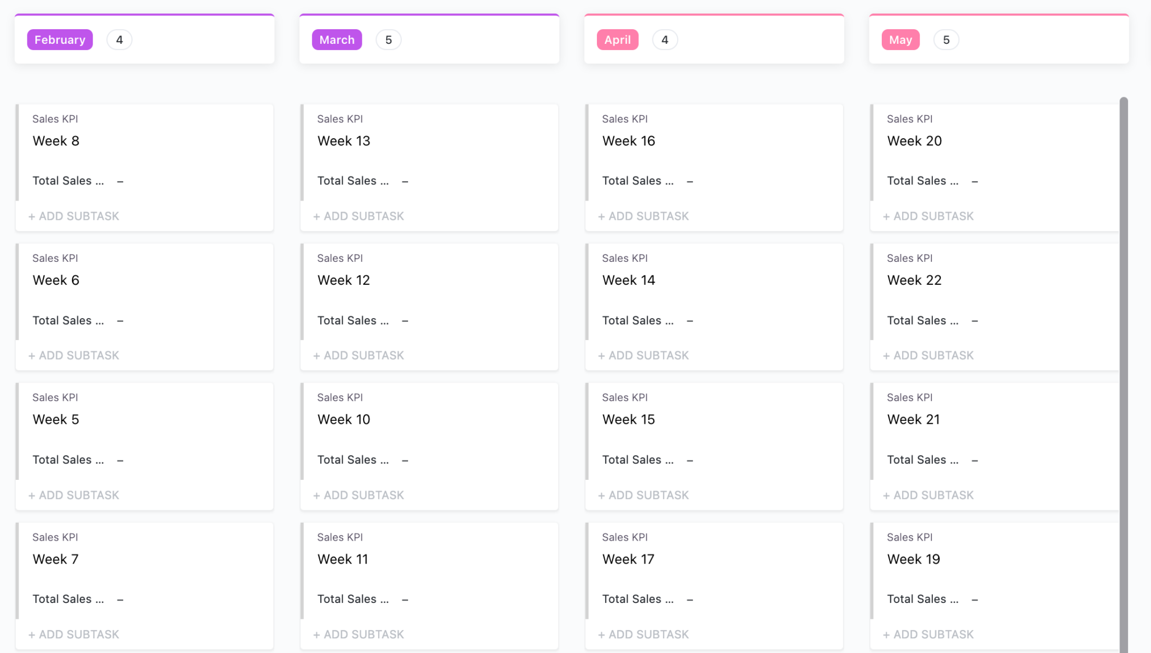Image resolution: width=1151 pixels, height=653 pixels.
Task: Add subtask to Week 10 card
Action: click(x=359, y=495)
